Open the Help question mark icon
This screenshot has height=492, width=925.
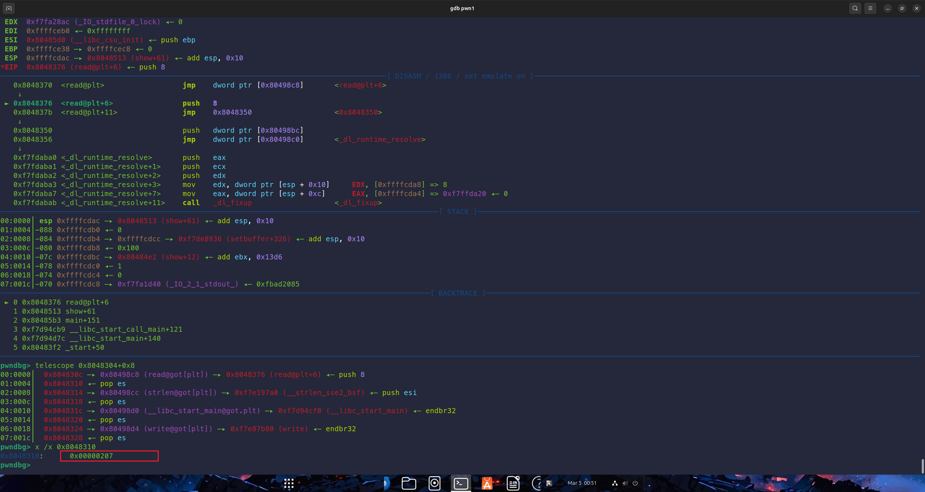tap(537, 483)
